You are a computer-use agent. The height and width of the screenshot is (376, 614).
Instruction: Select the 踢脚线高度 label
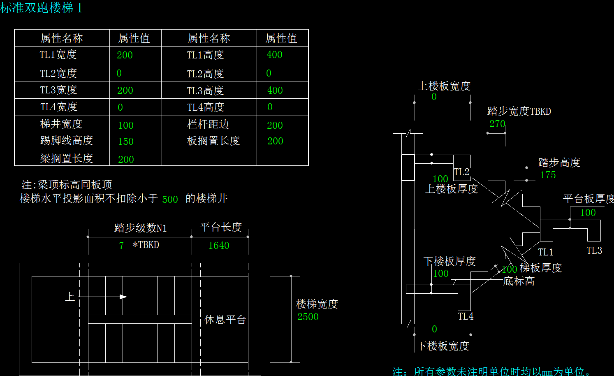67,141
